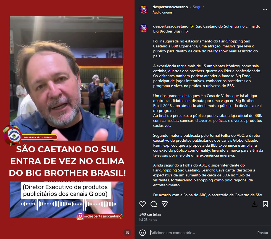Click the há 23 horas timestamp
This screenshot has height=239, width=271.
pyautogui.click(x=148, y=220)
